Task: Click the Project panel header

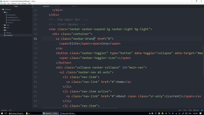Action: [x=16, y=6]
